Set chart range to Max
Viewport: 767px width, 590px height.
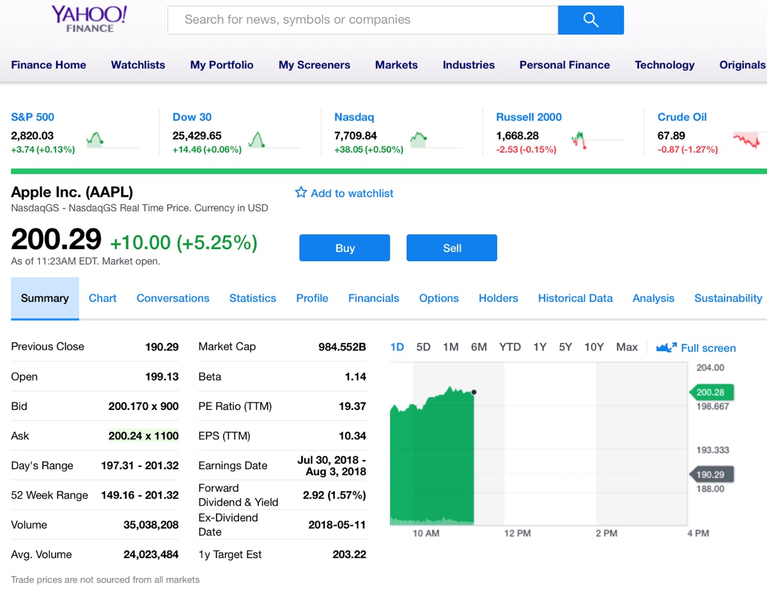click(626, 347)
